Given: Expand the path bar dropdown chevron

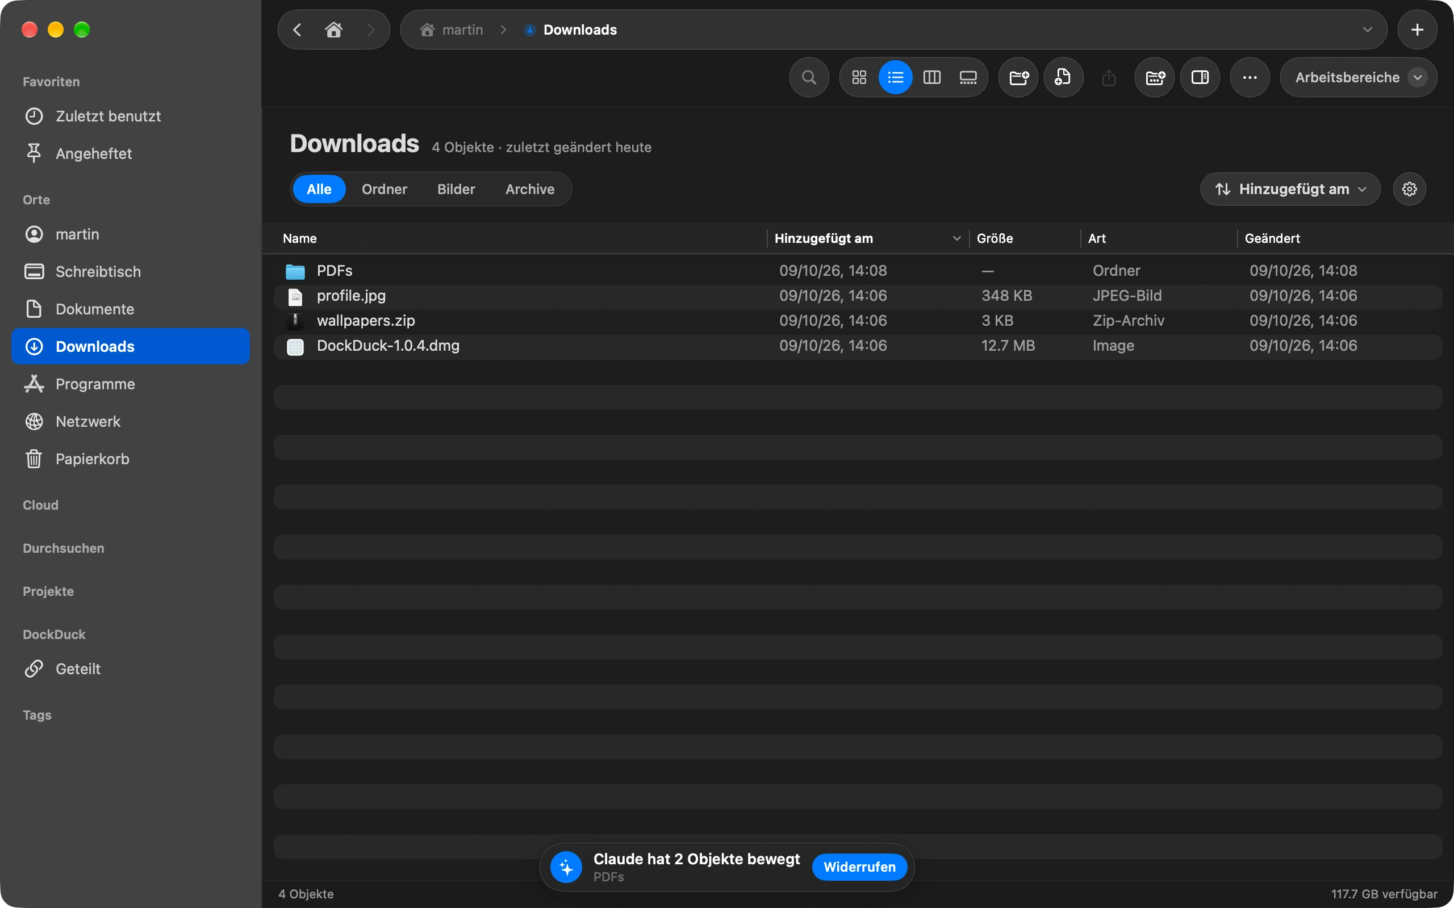Looking at the screenshot, I should tap(1368, 30).
